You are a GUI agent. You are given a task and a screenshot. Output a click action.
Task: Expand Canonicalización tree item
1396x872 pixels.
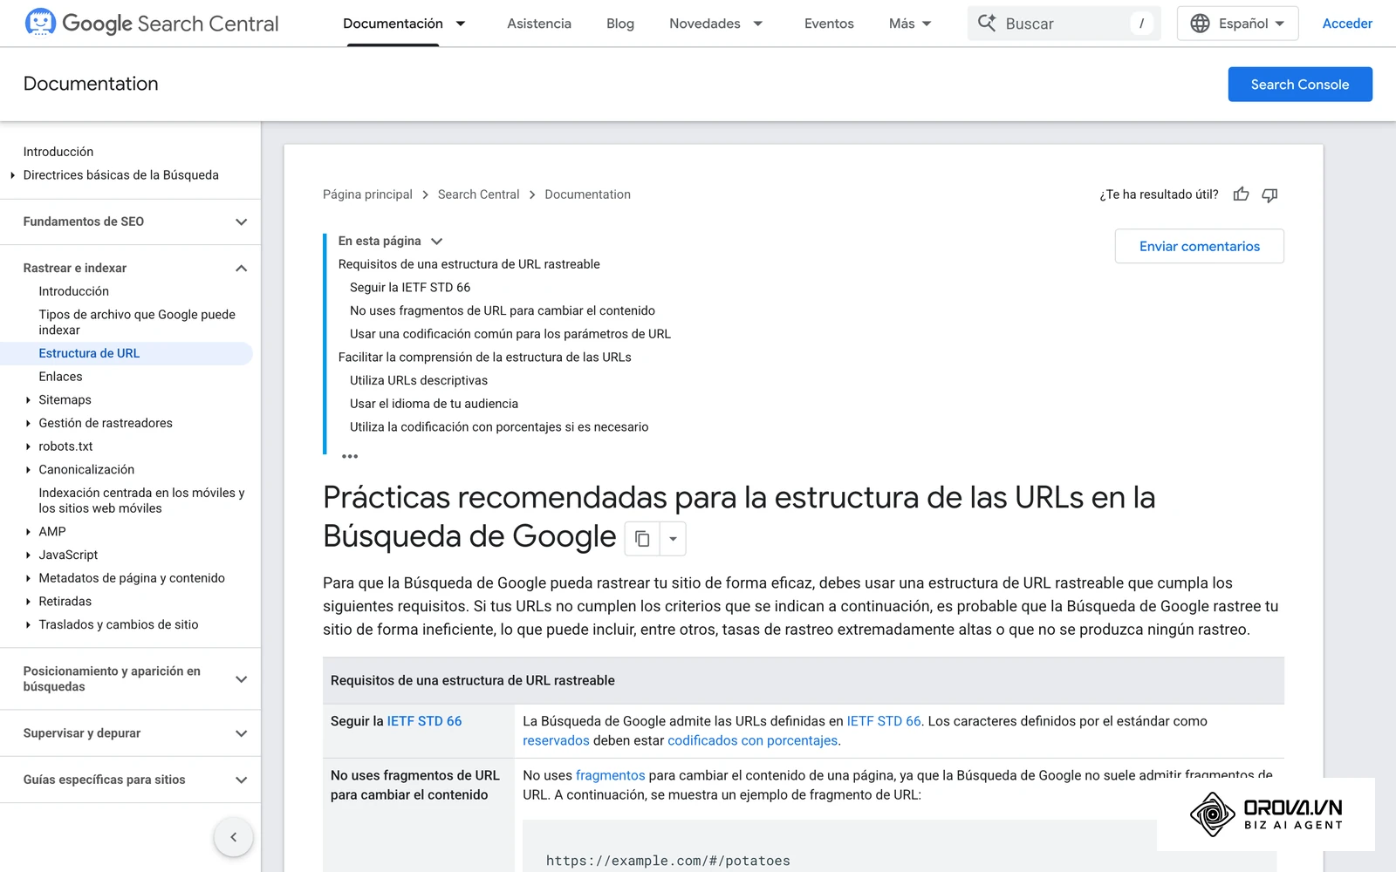tap(28, 470)
